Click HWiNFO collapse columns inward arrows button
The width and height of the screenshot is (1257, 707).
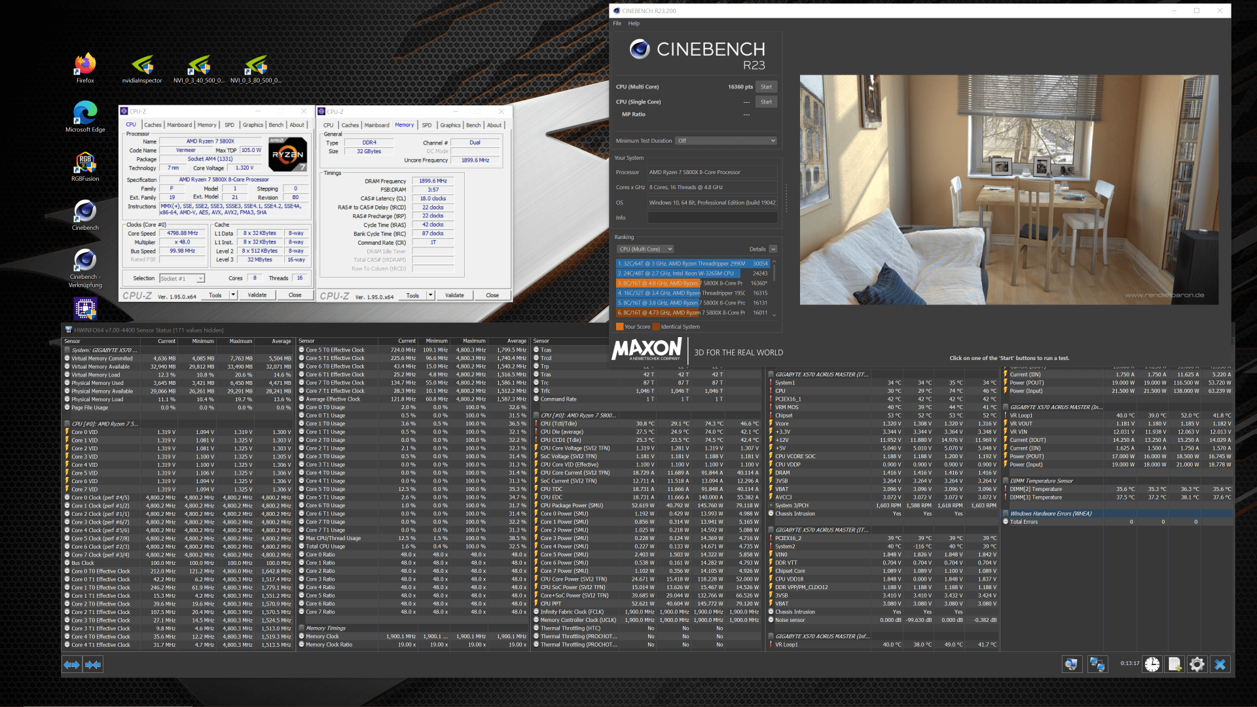(x=93, y=664)
